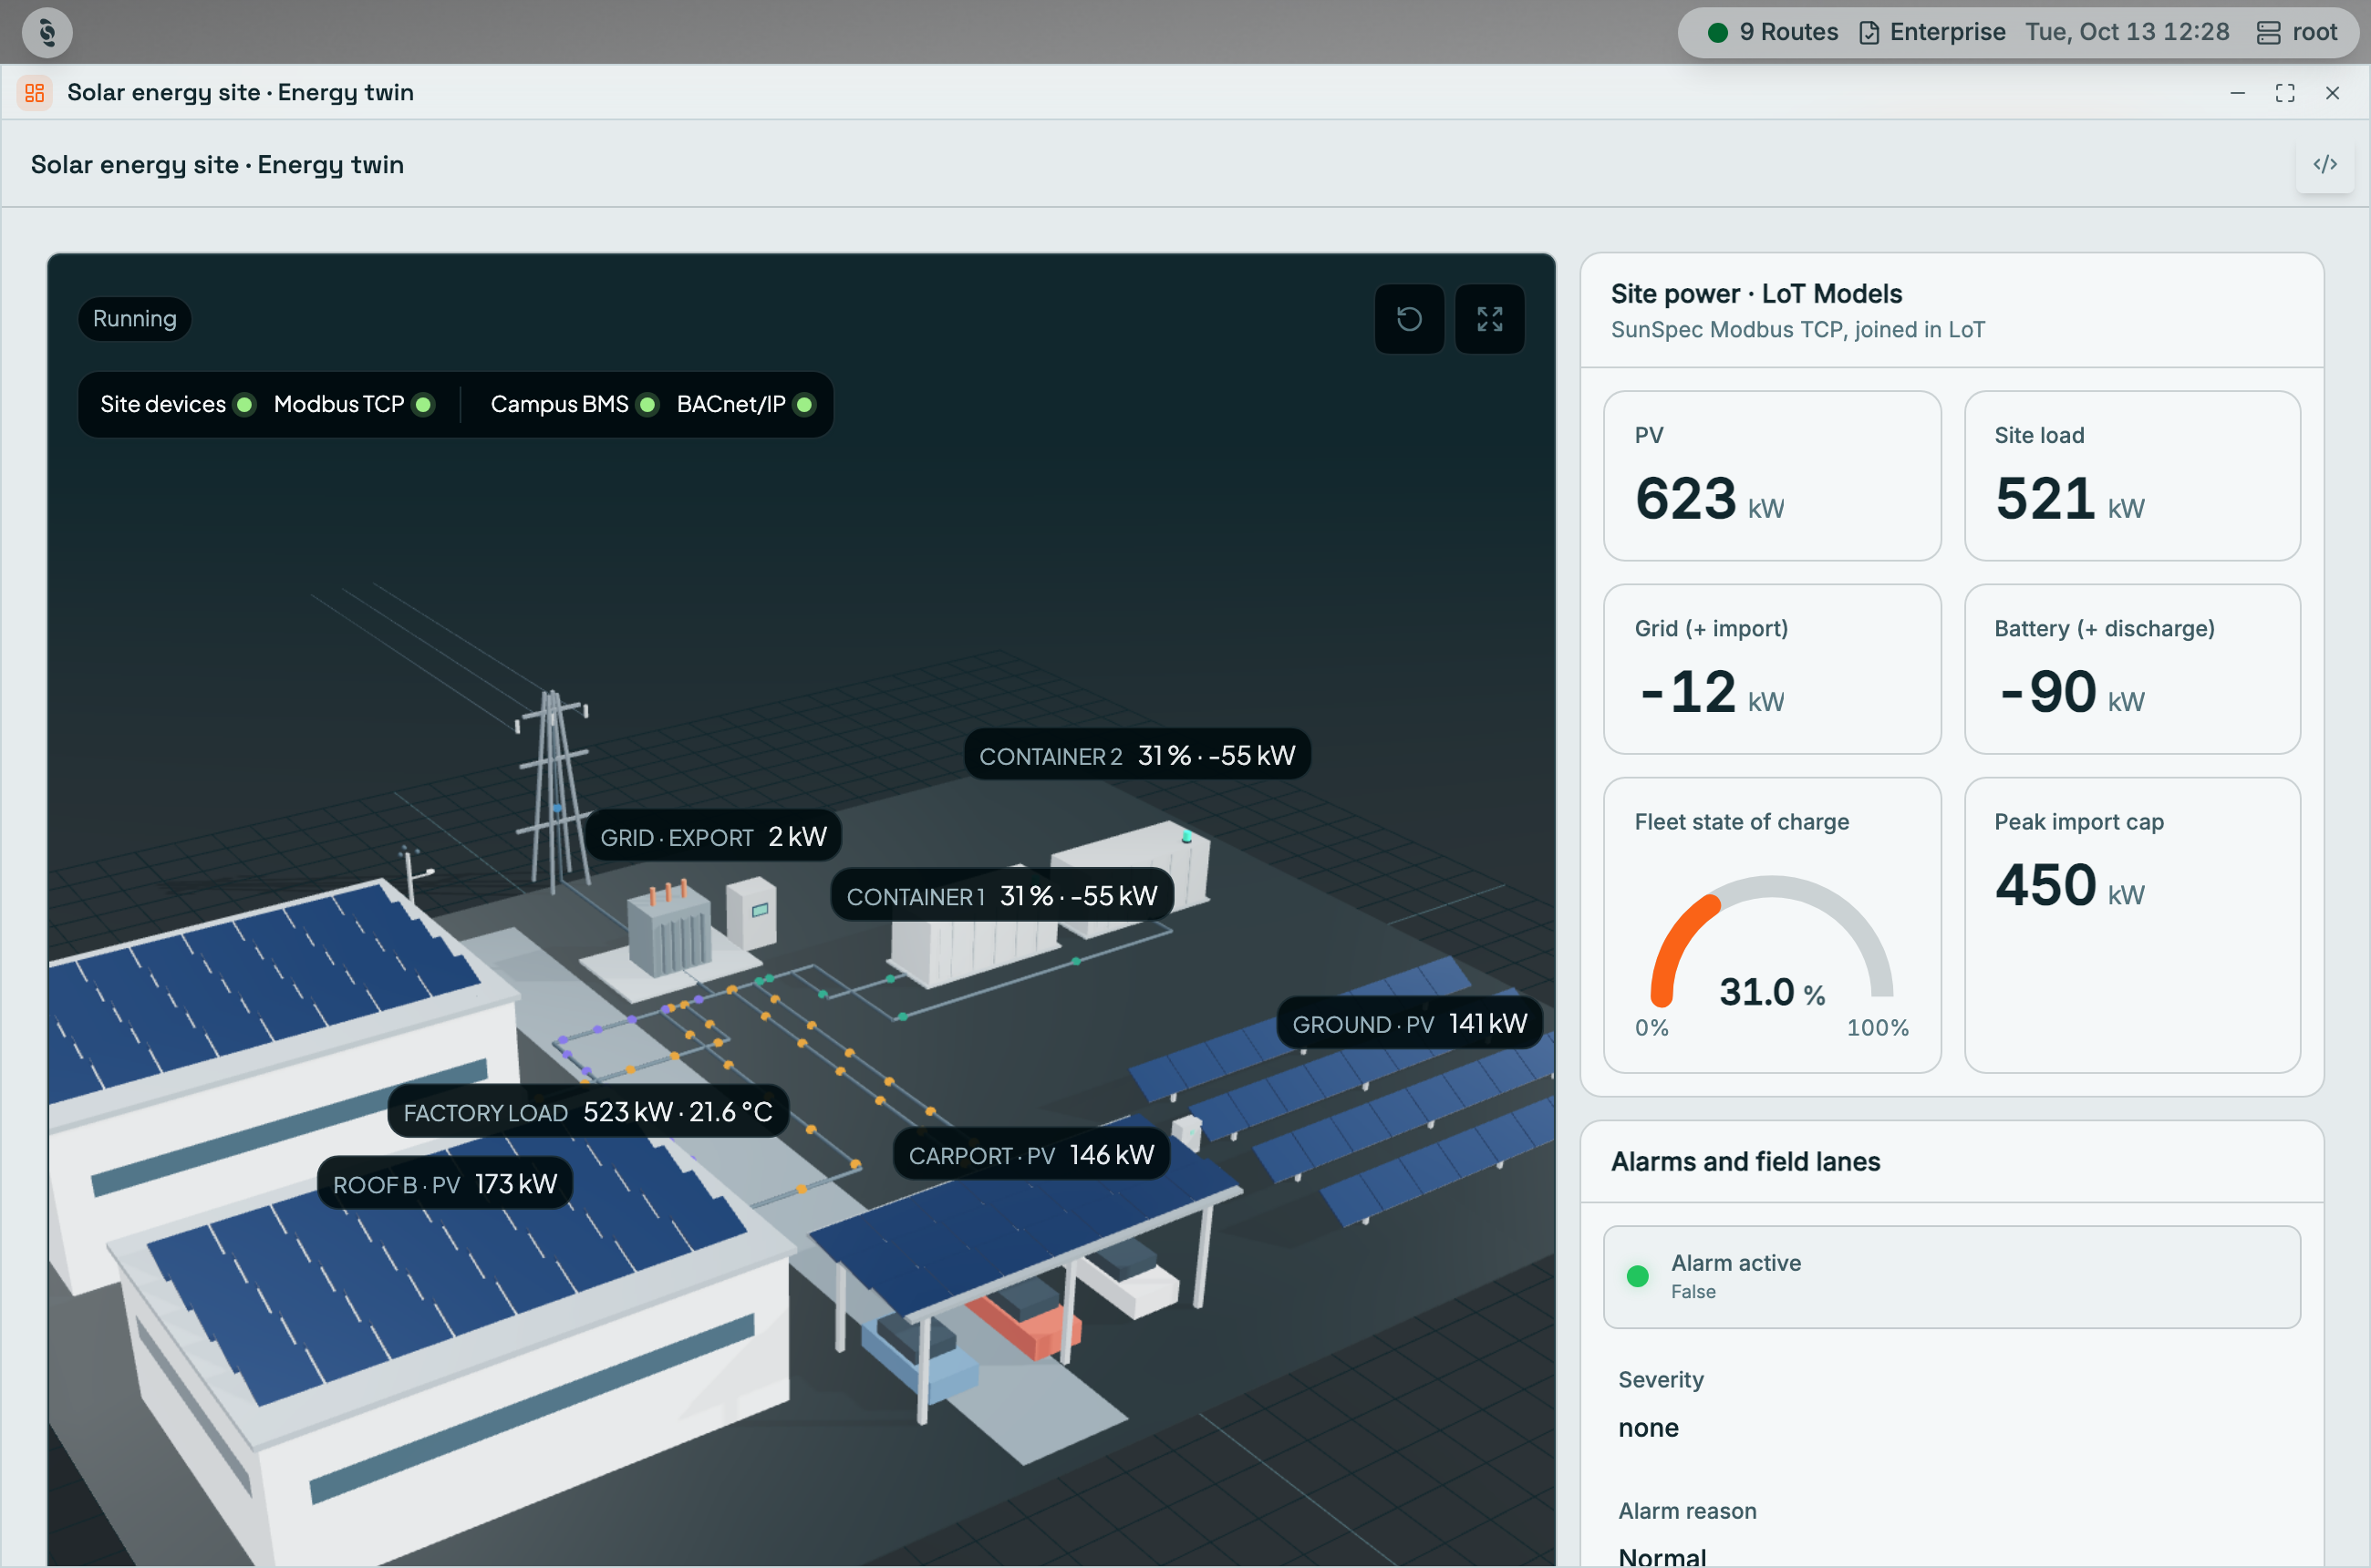This screenshot has height=1568, width=2371.
Task: Click the app logo in top bar
Action: click(x=47, y=32)
